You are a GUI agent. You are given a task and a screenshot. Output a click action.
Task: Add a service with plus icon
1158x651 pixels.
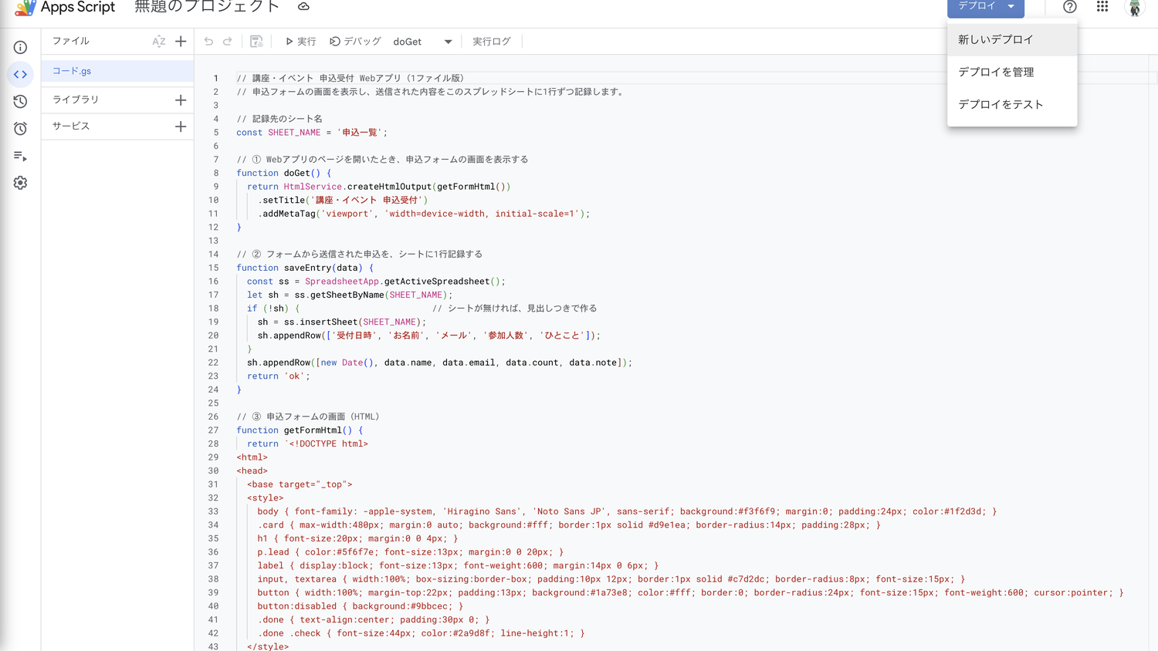tap(181, 126)
